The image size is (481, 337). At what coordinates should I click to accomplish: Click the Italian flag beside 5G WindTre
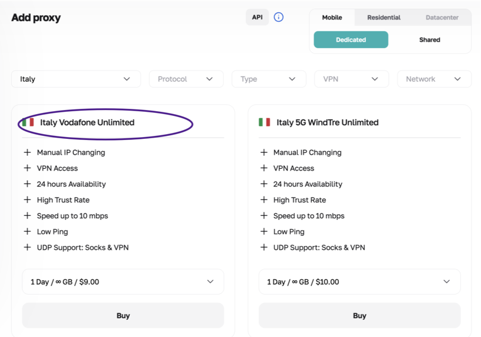tap(264, 122)
